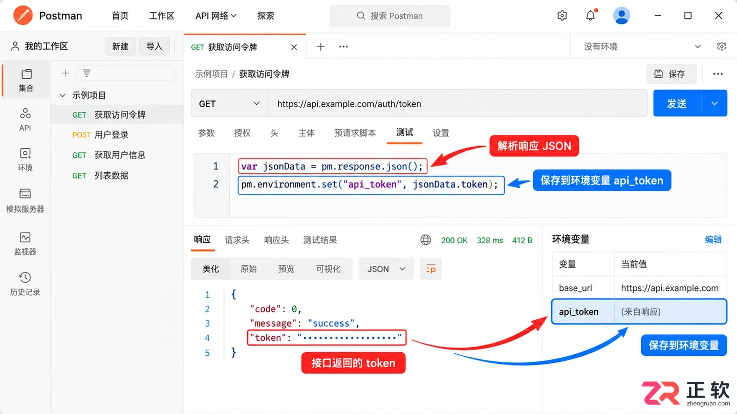Open the API 网络 dropdown menu
Screen dimensions: 737x414
point(216,16)
